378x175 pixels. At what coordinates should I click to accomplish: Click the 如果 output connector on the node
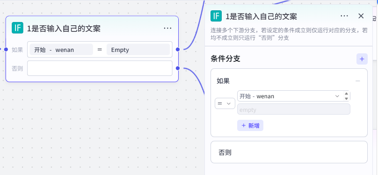(x=178, y=50)
